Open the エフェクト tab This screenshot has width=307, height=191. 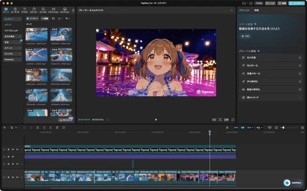point(43,10)
